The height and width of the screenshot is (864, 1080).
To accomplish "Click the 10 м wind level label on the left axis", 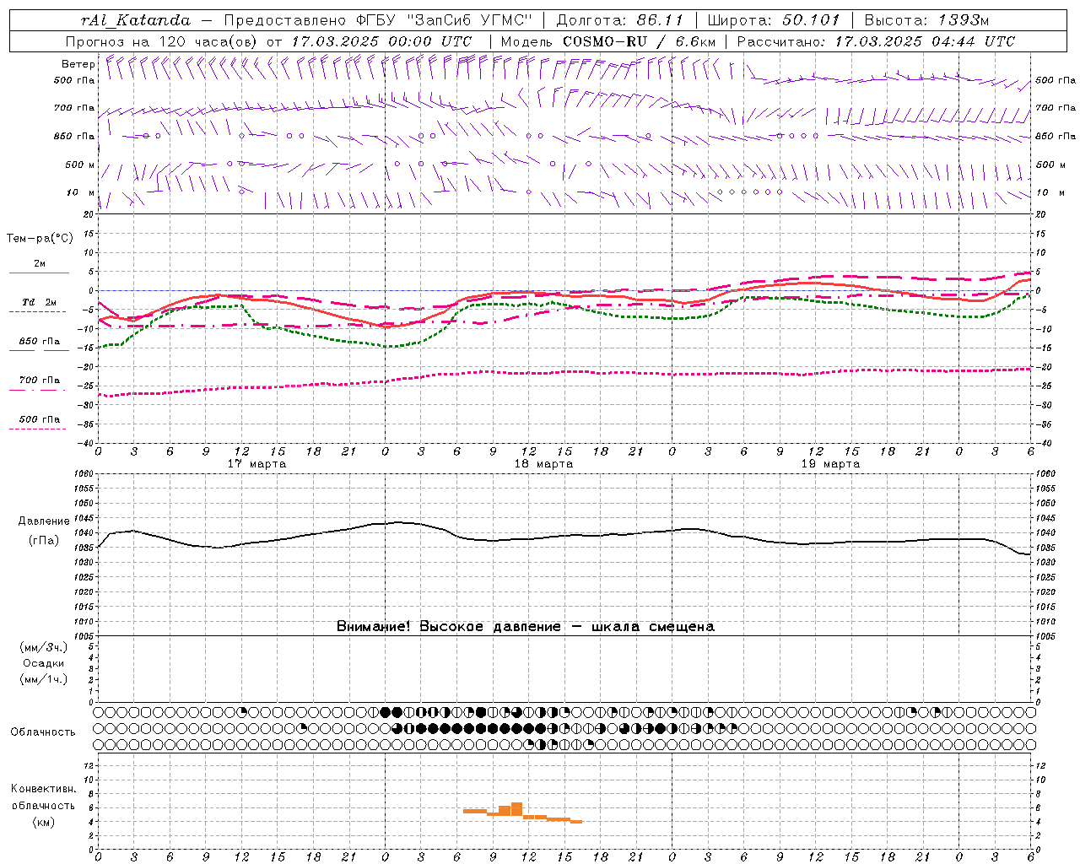I will point(80,192).
